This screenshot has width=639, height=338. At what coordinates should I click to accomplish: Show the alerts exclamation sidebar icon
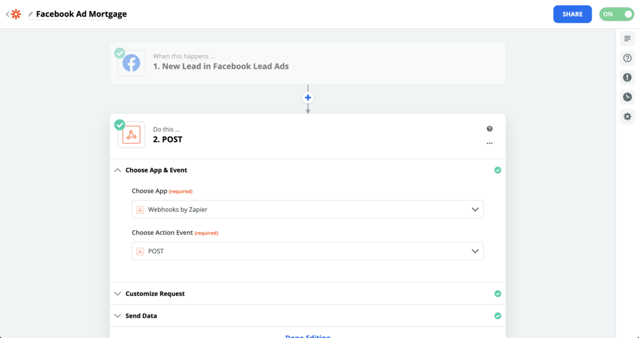click(627, 77)
